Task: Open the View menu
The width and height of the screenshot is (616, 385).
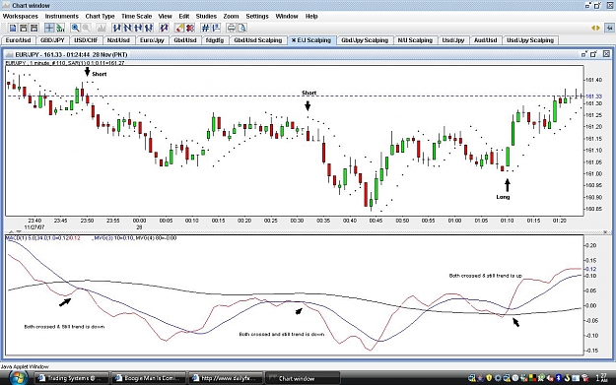Action: pyautogui.click(x=165, y=16)
